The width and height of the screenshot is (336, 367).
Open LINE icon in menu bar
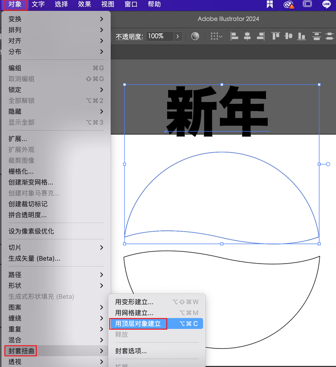coord(326,5)
